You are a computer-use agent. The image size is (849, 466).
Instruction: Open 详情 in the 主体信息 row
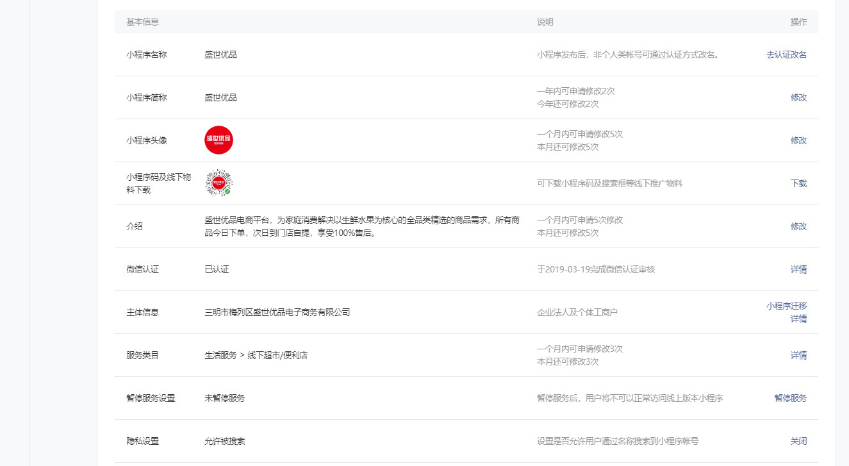tap(798, 319)
